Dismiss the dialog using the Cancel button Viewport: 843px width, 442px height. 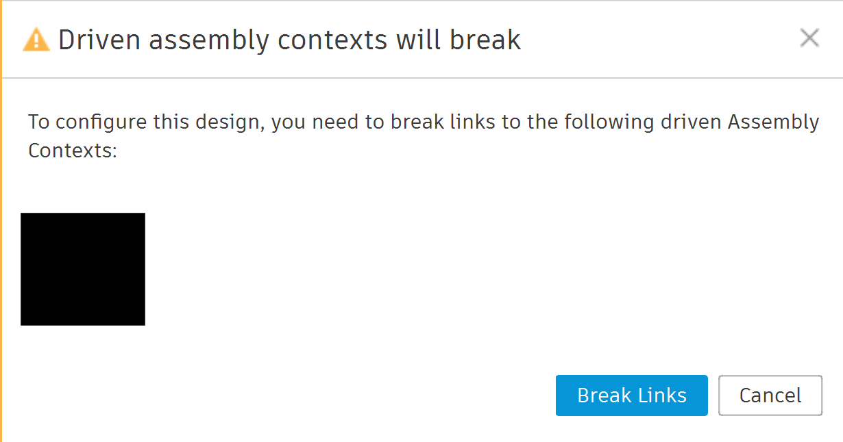click(770, 395)
